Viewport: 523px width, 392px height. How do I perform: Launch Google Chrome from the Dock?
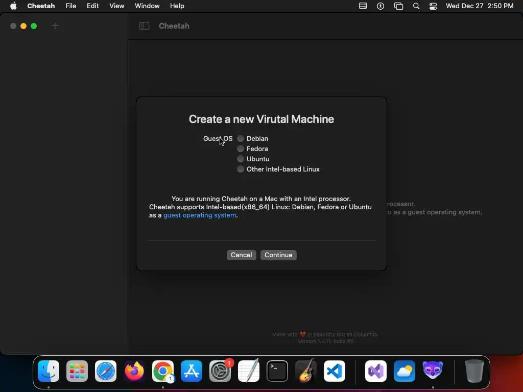pos(163,371)
